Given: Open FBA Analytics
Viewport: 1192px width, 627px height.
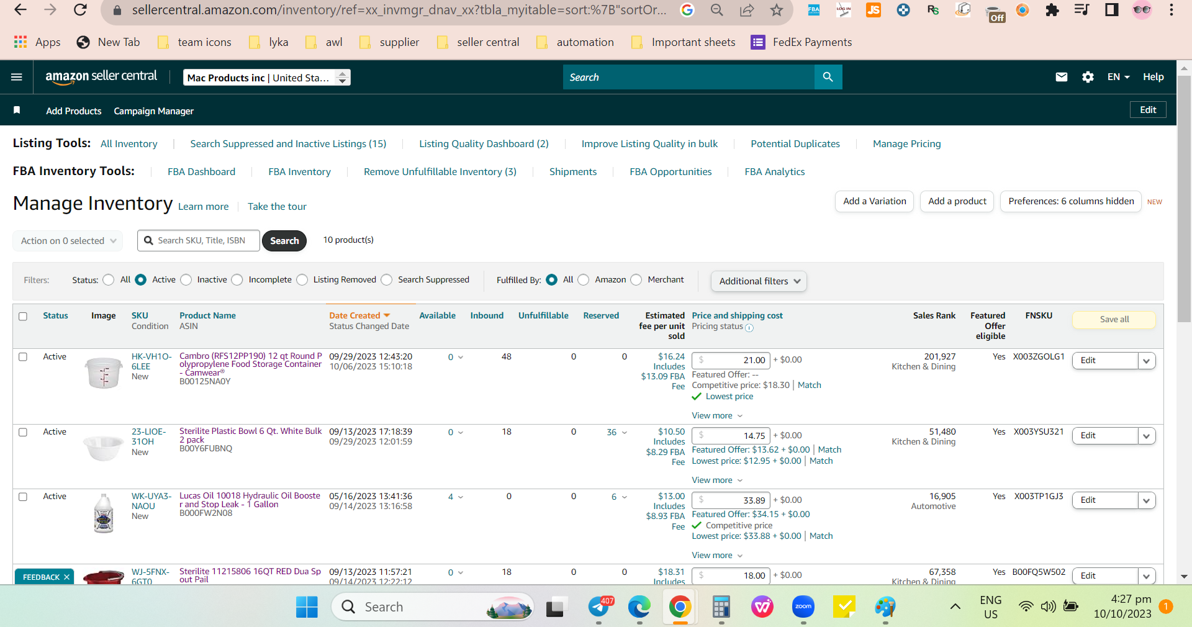Looking at the screenshot, I should point(775,172).
